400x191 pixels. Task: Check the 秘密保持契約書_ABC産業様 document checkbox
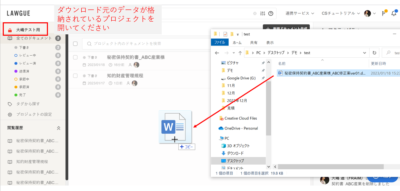(x=75, y=57)
